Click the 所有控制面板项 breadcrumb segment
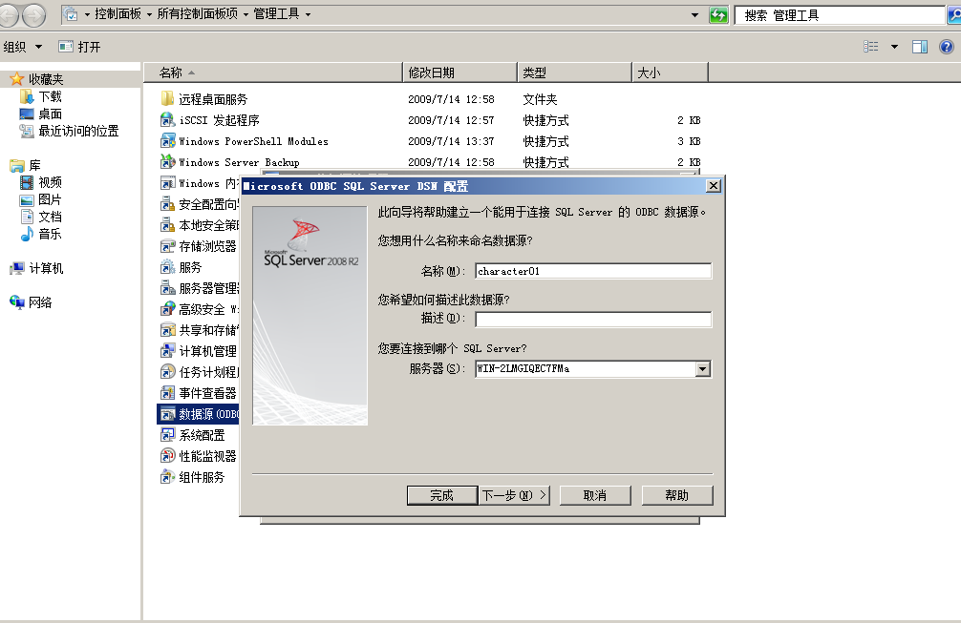This screenshot has width=961, height=623. click(x=198, y=14)
